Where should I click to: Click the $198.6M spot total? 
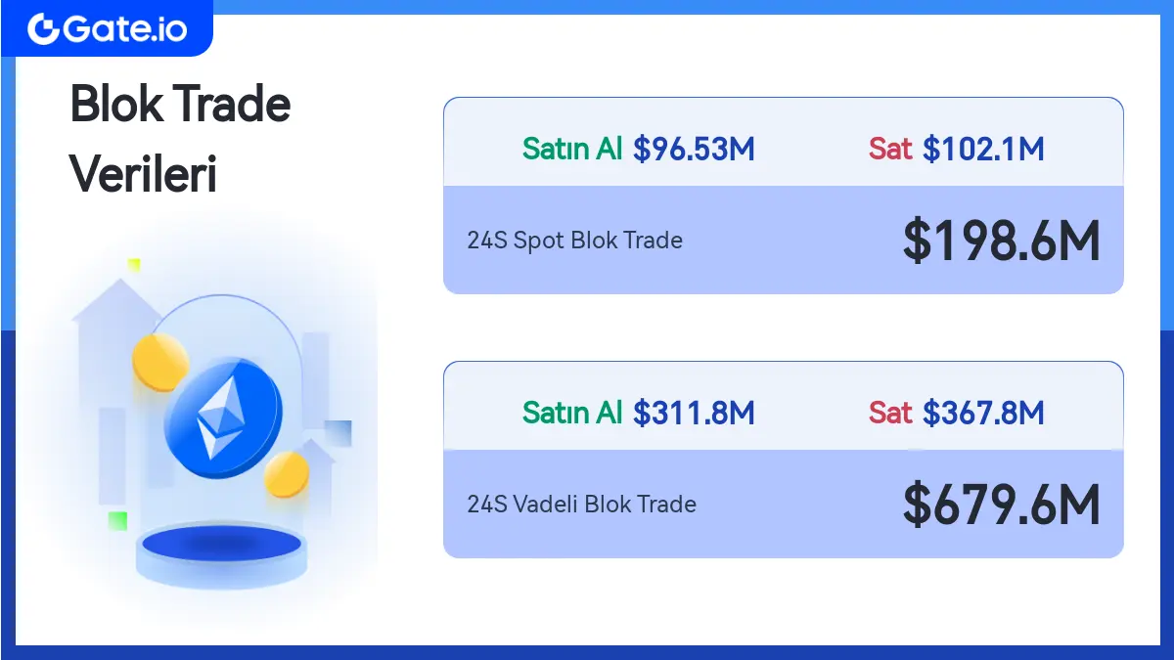[1002, 241]
